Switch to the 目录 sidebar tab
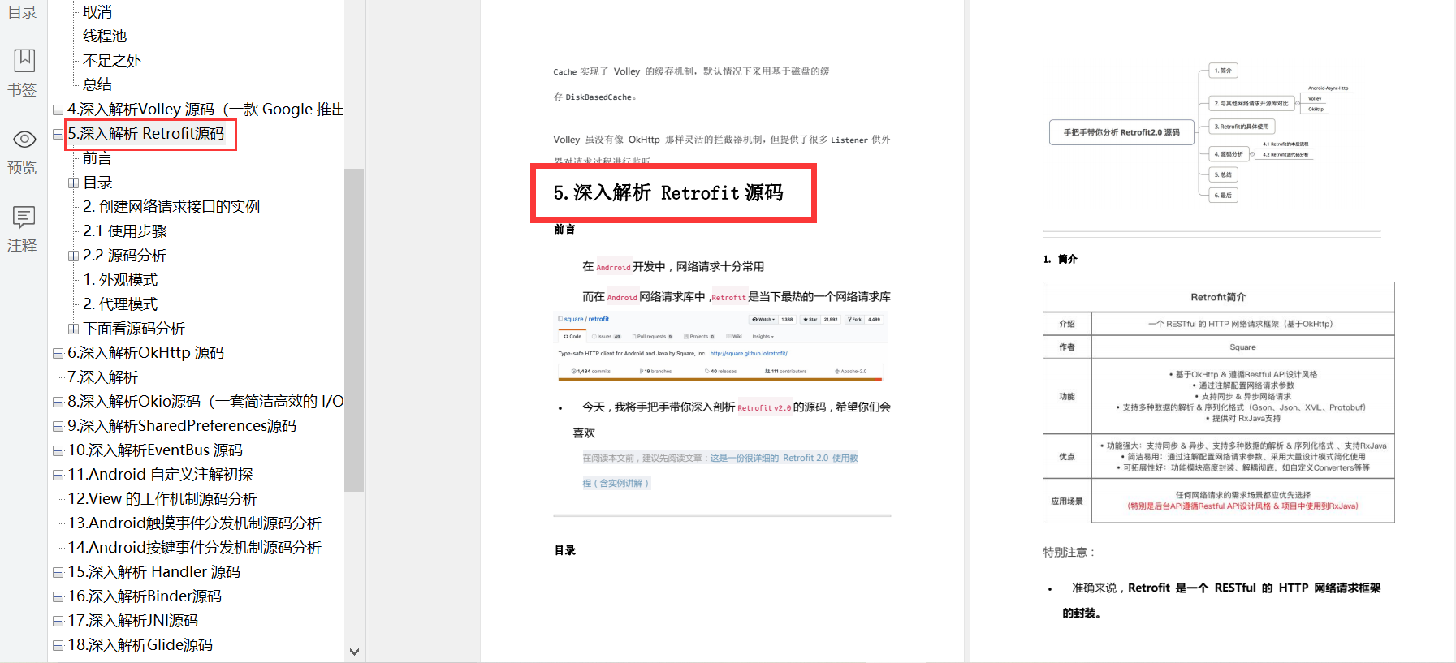This screenshot has width=1456, height=663. [x=22, y=12]
